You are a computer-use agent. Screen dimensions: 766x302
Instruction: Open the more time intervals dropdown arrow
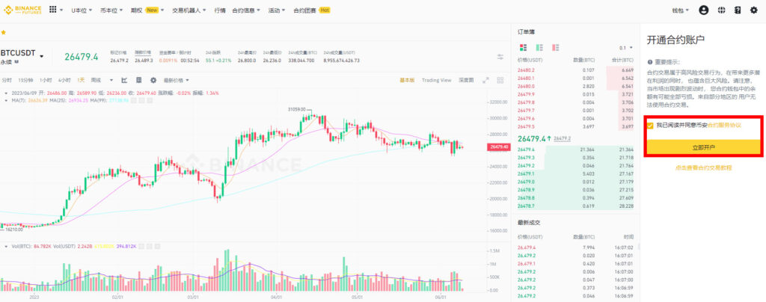111,80
